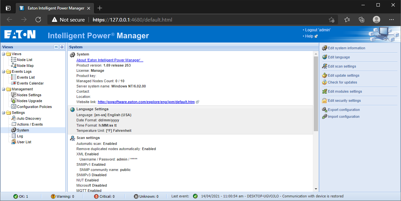Click the User List icon

14,142
